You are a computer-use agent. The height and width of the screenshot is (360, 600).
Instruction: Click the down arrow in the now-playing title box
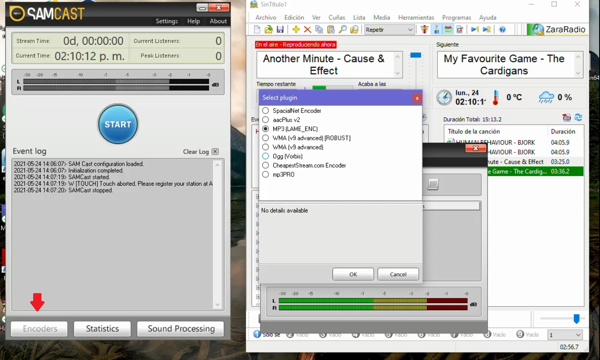tap(398, 73)
